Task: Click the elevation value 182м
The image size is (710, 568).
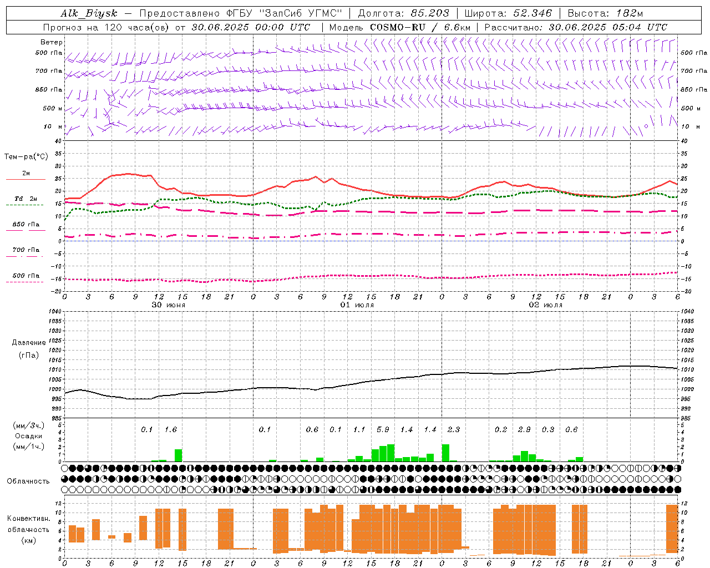Action: pyautogui.click(x=629, y=13)
